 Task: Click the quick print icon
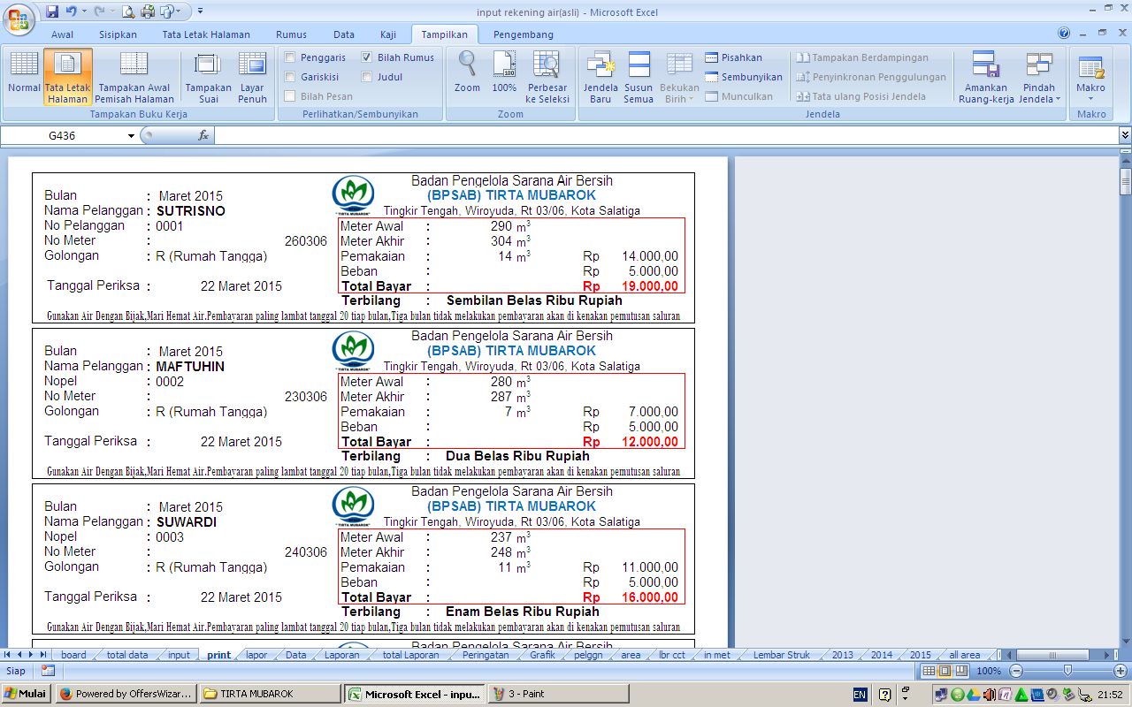click(x=147, y=11)
